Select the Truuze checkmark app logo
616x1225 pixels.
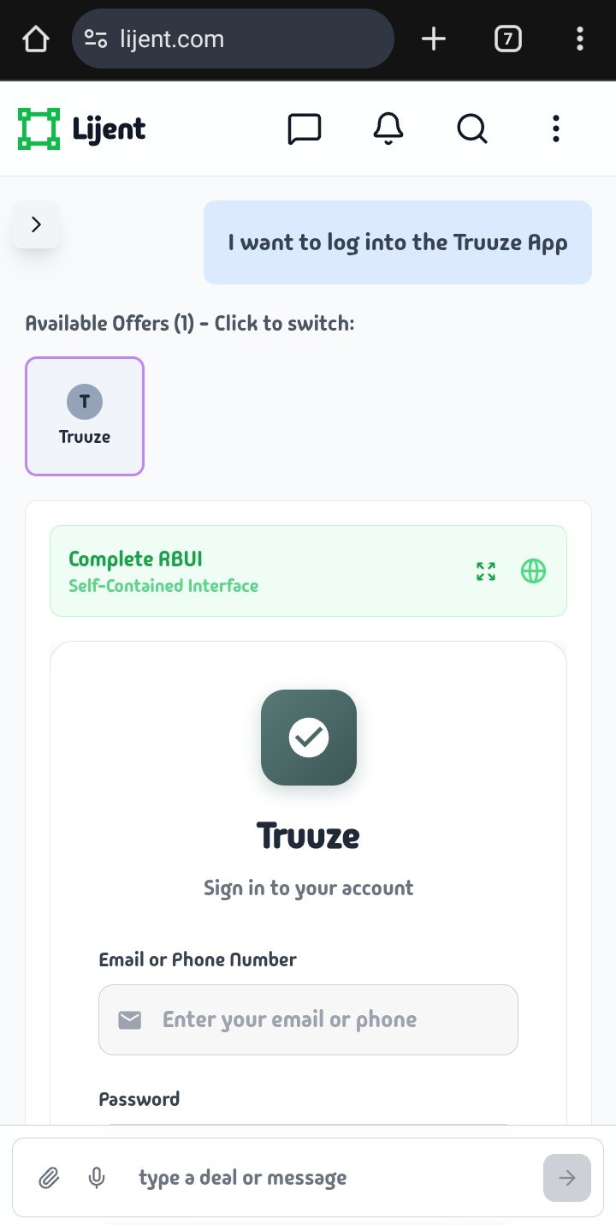[x=308, y=738]
